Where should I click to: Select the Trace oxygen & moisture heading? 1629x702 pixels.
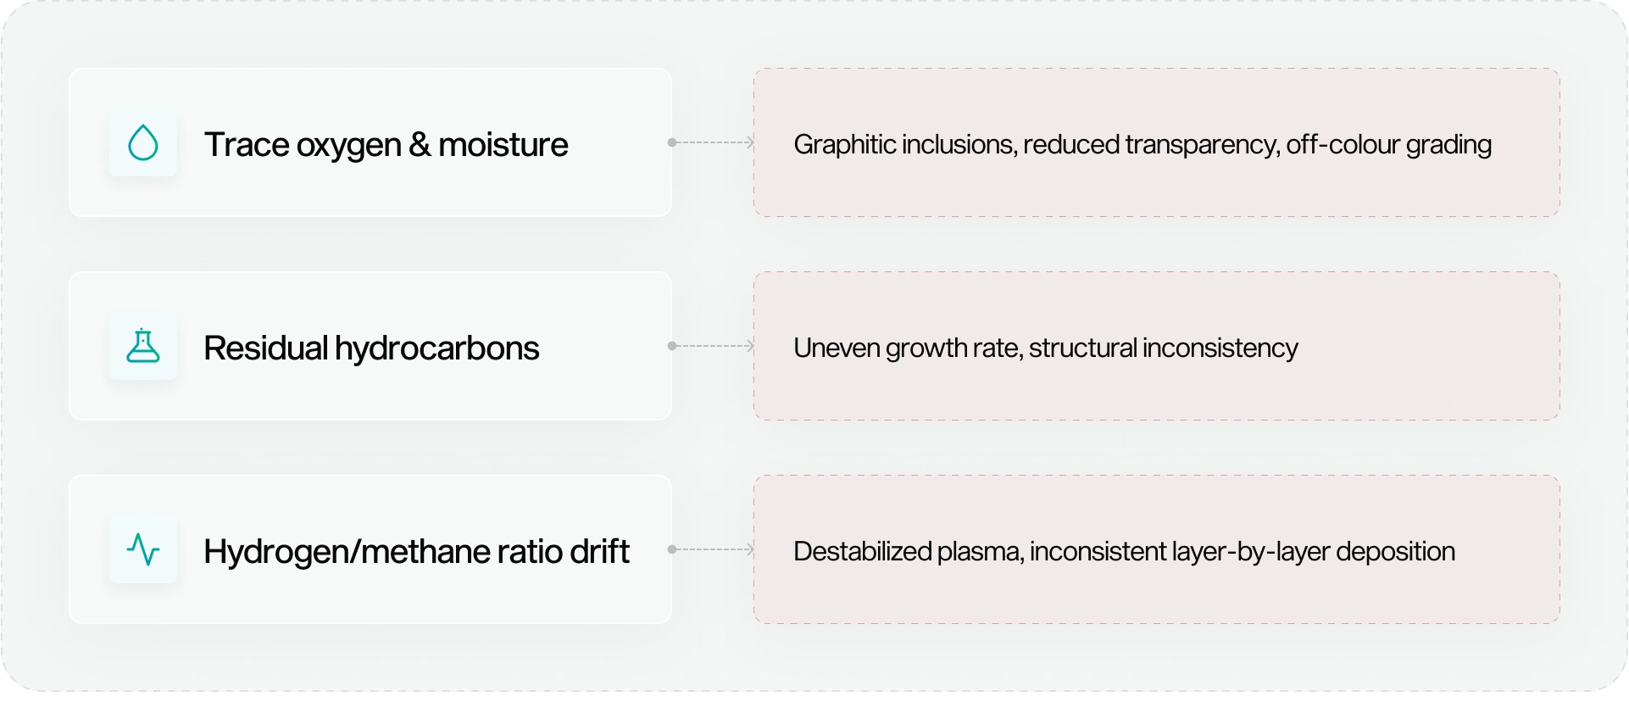click(x=386, y=145)
